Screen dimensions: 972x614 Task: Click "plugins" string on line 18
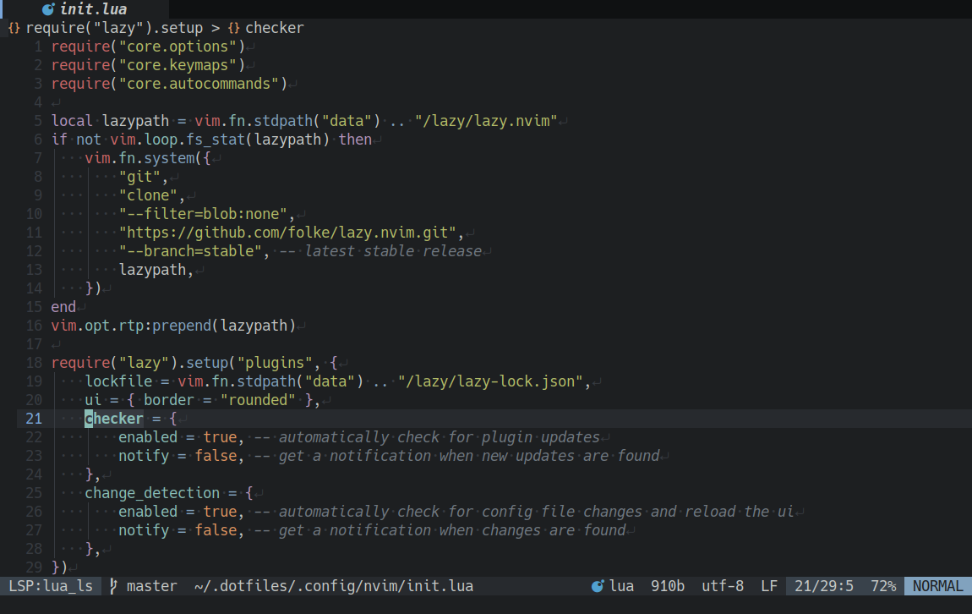(276, 363)
